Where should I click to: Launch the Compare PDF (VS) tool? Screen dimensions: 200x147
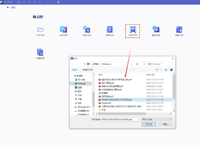[x=64, y=31]
